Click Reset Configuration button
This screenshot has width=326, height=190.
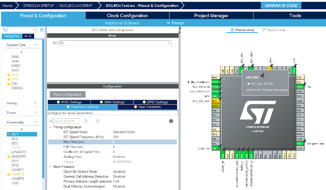[x=68, y=95]
